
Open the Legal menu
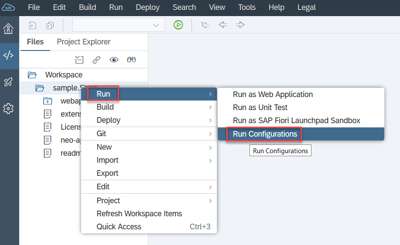[x=306, y=8]
